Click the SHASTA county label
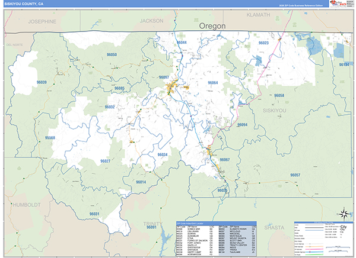Viewport: 356px width, 258px height. 274,227
